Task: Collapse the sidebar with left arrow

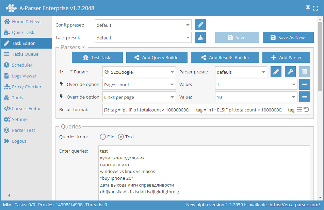Action: [x=9, y=195]
